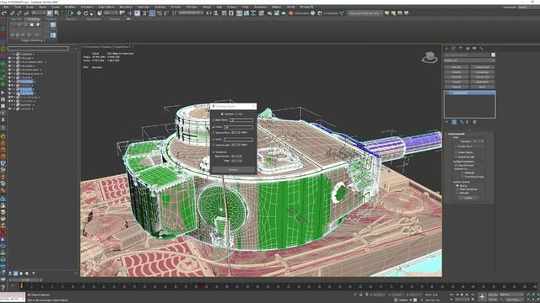Enable the Suffix checkbox
This screenshot has height=303, width=540.
pos(213,140)
